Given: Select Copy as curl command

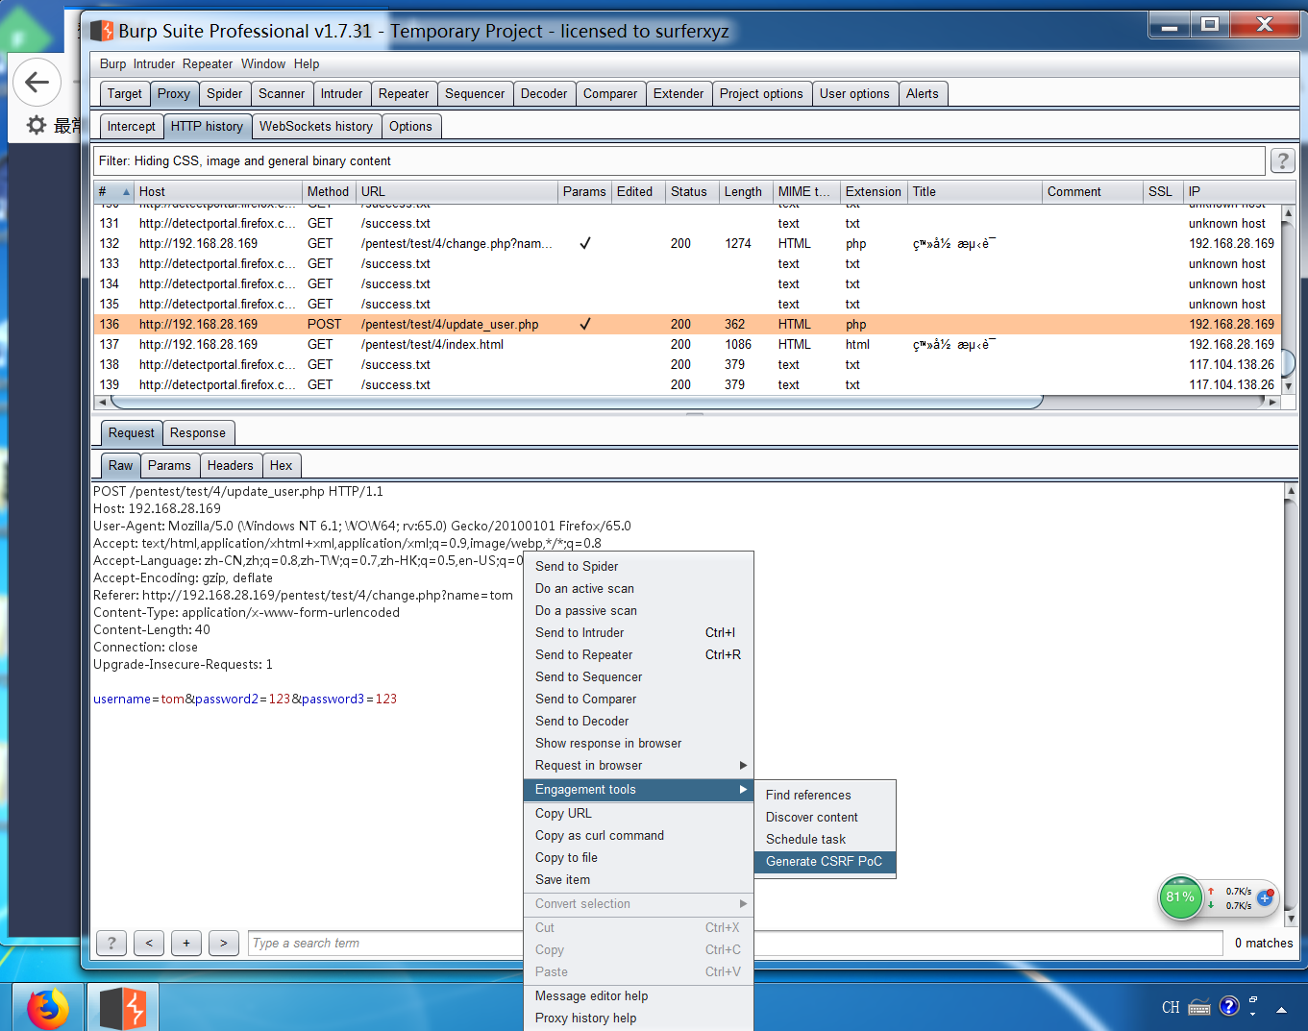Looking at the screenshot, I should [638, 835].
